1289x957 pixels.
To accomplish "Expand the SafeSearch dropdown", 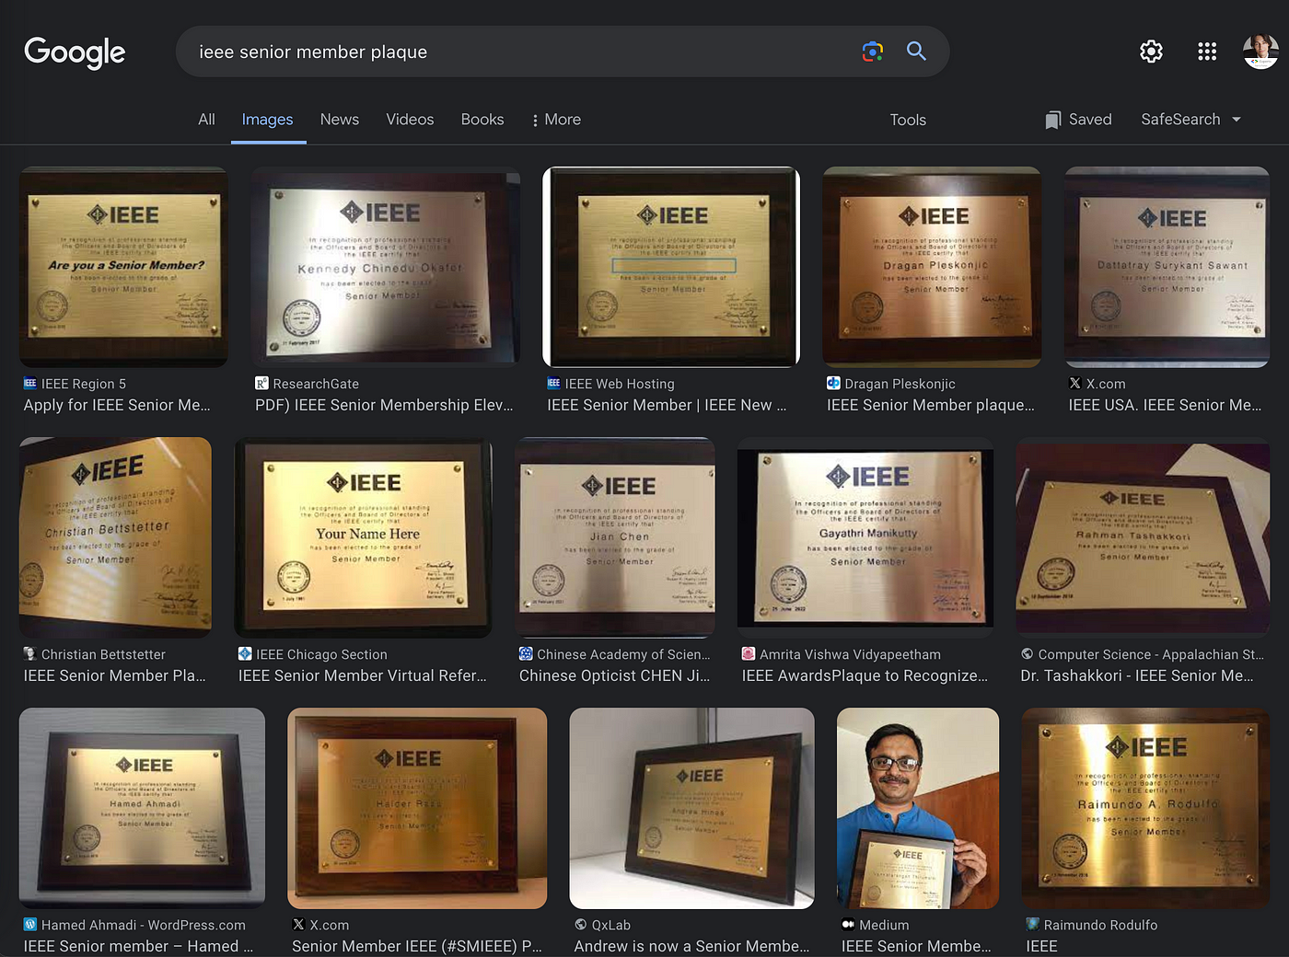I will tap(1191, 120).
